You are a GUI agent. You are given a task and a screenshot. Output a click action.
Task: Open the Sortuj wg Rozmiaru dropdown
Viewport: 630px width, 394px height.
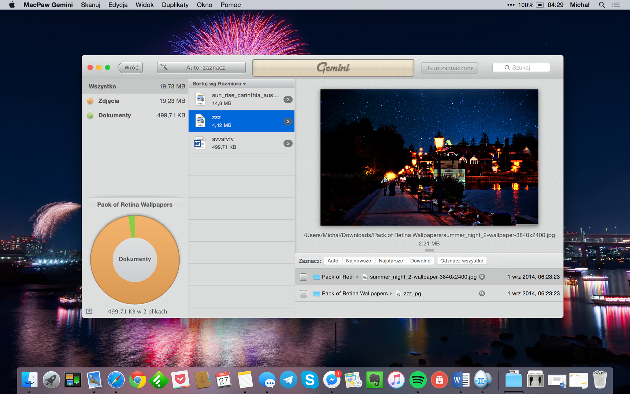pyautogui.click(x=219, y=84)
